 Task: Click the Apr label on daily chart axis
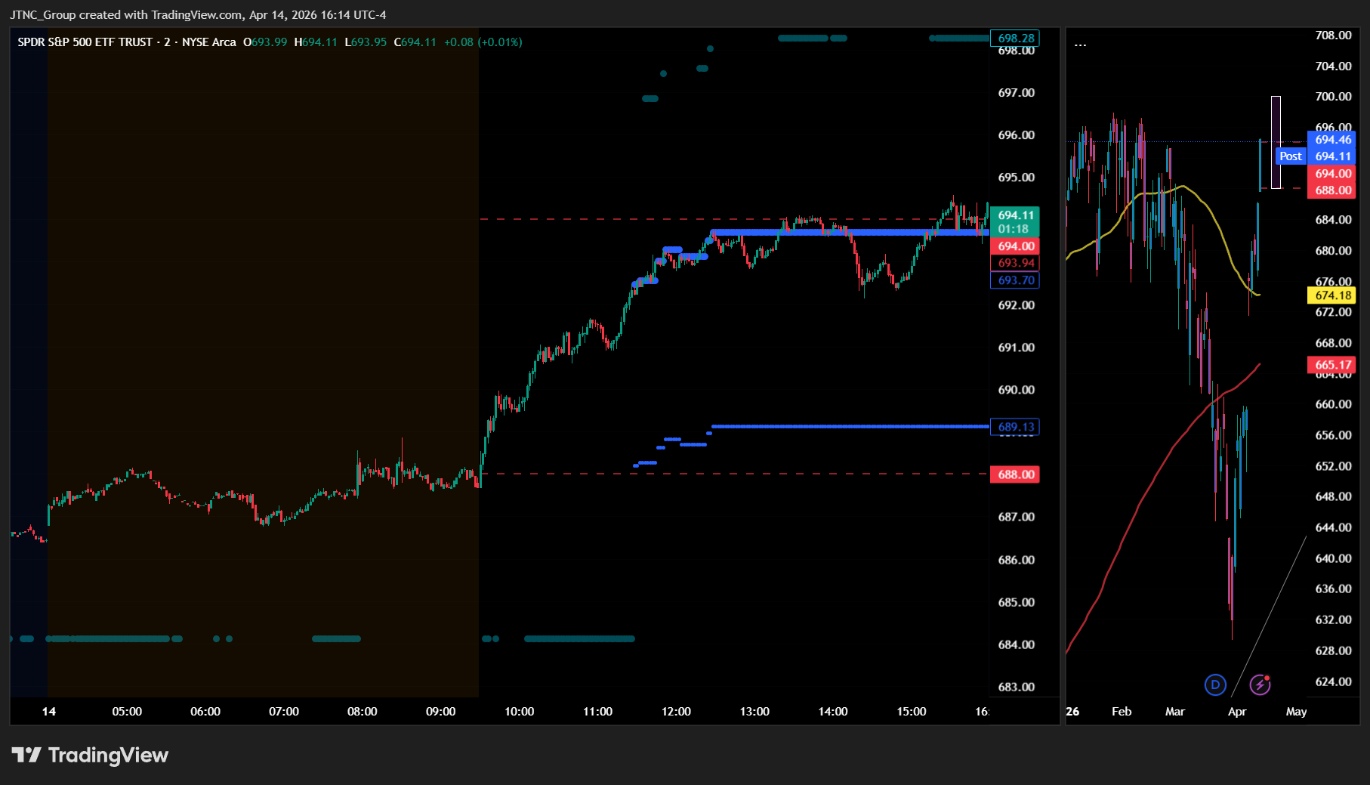(x=1237, y=712)
